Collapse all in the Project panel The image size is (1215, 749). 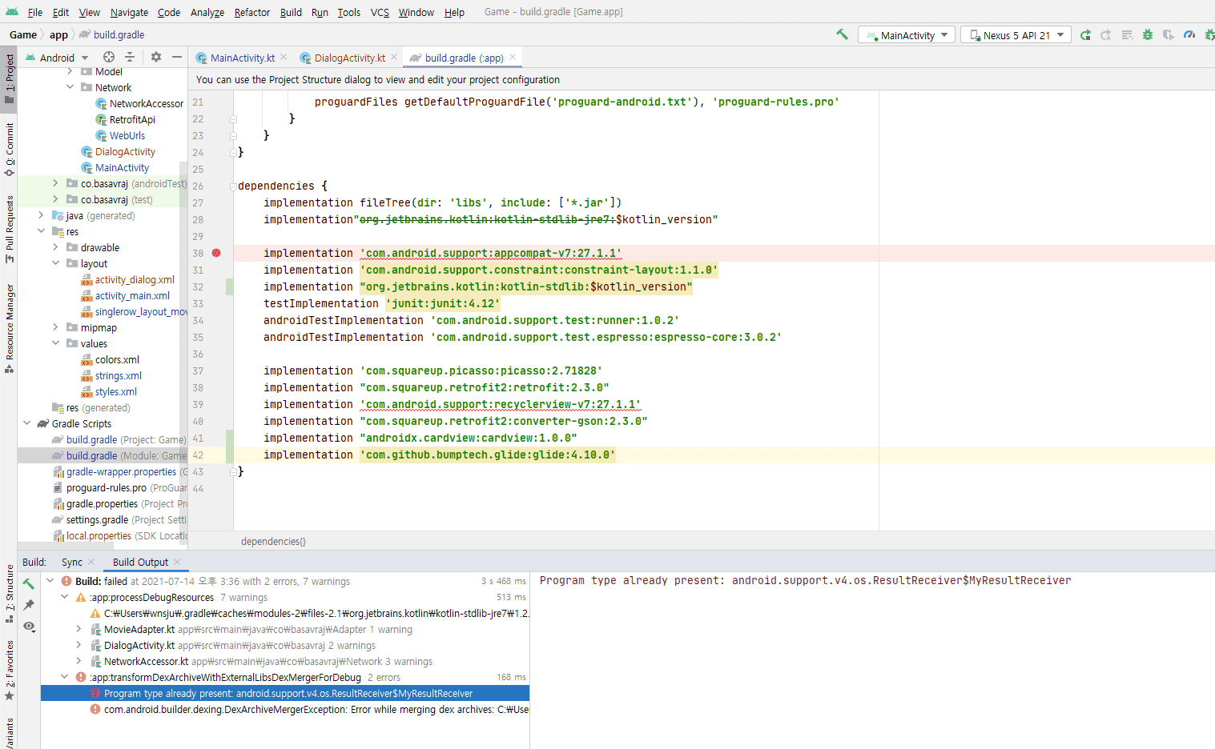130,57
